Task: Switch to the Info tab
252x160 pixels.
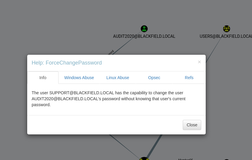Action: 43,78
